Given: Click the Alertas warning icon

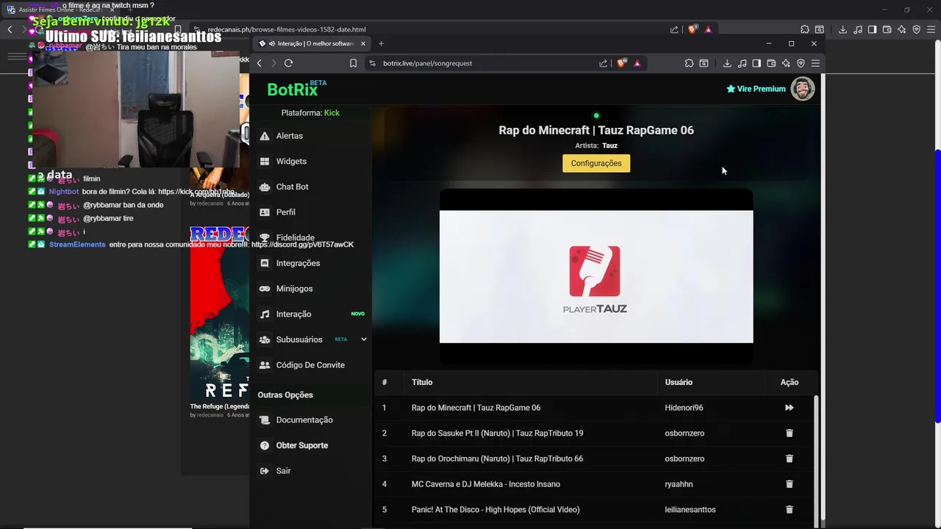Looking at the screenshot, I should (265, 136).
